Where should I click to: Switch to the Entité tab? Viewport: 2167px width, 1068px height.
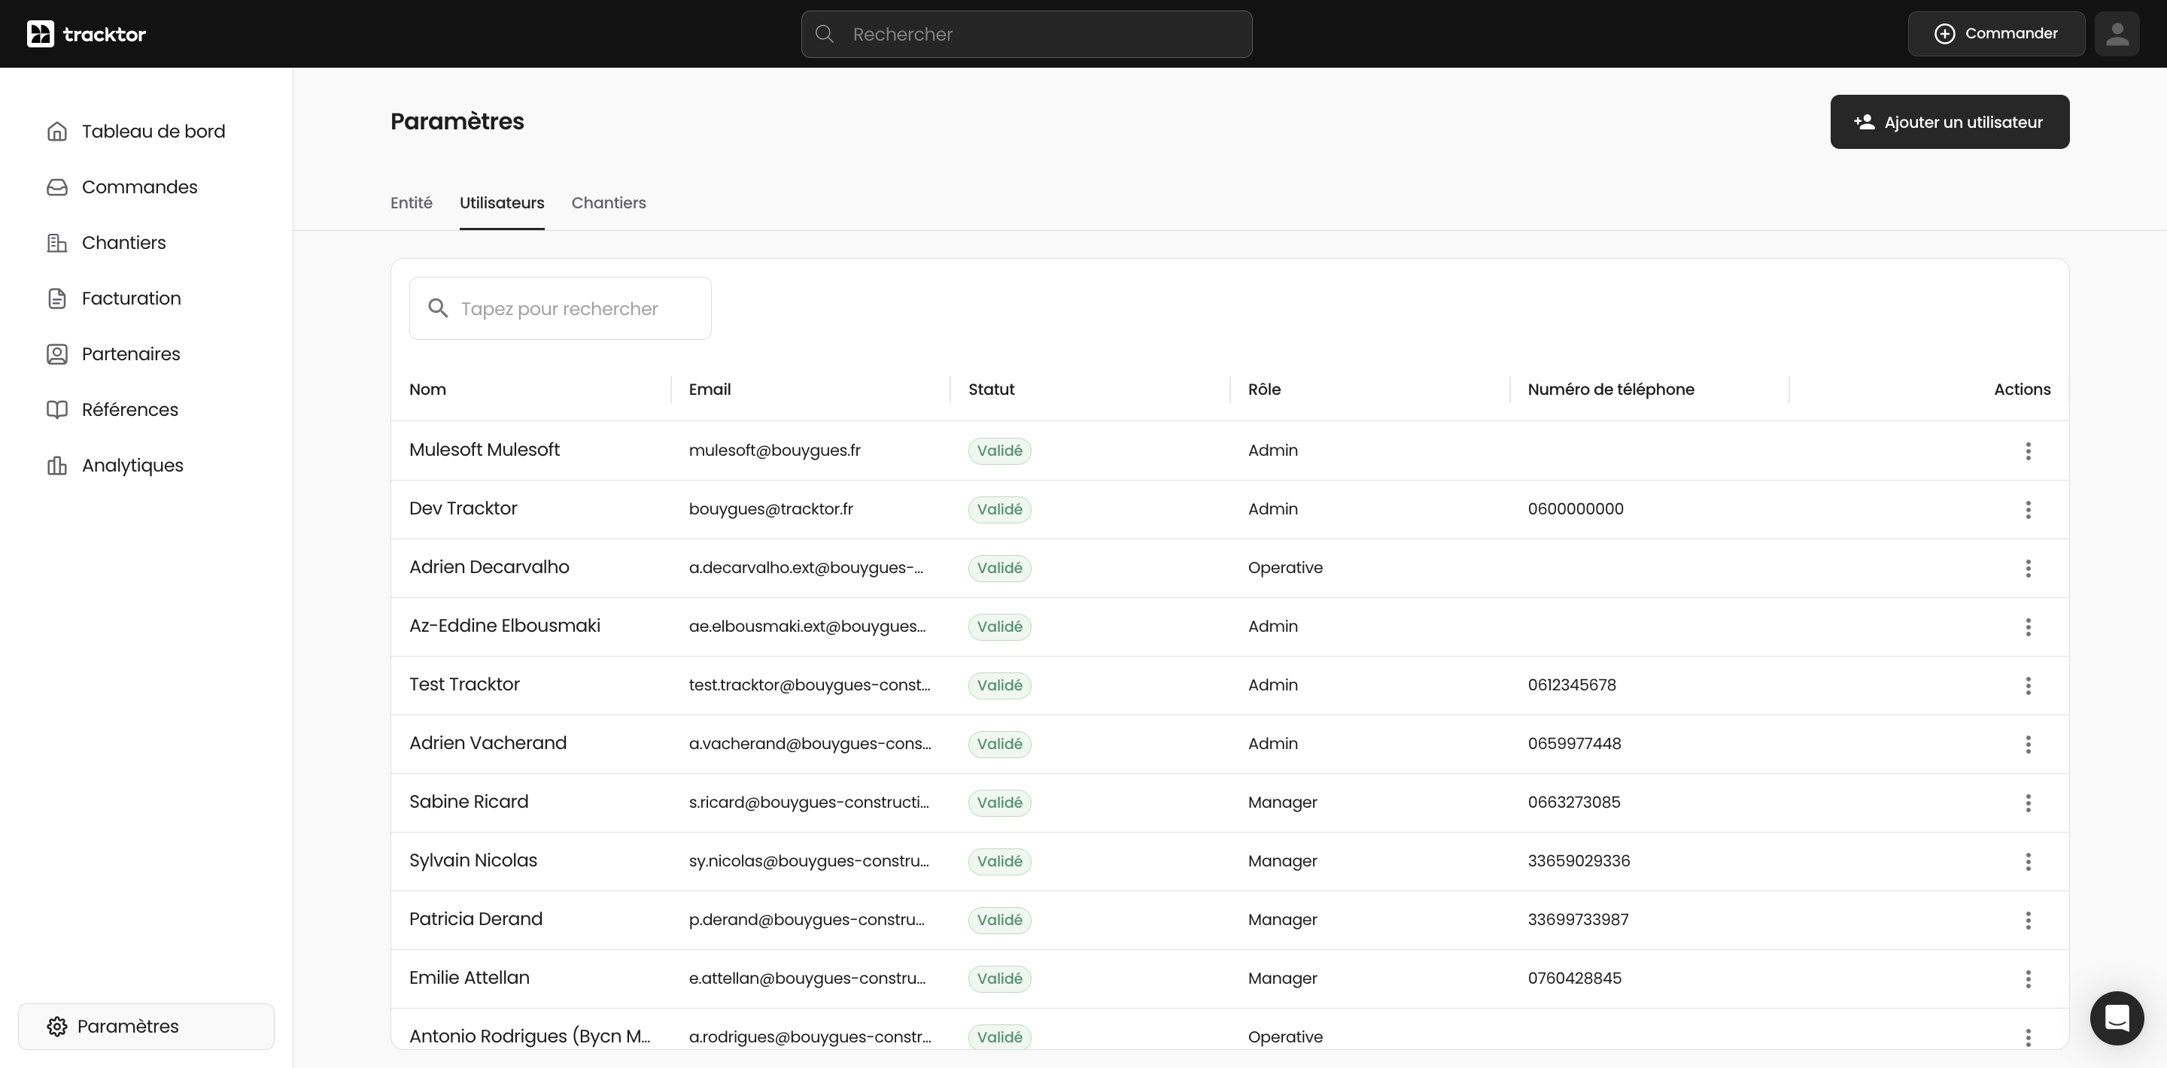[x=412, y=202]
